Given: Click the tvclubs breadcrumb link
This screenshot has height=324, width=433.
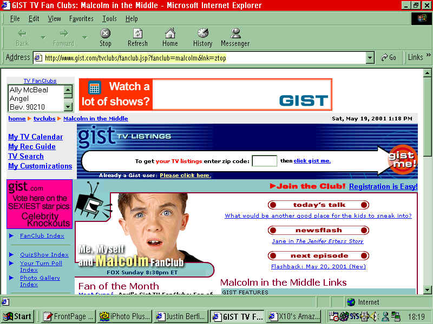Looking at the screenshot, I should coord(44,118).
